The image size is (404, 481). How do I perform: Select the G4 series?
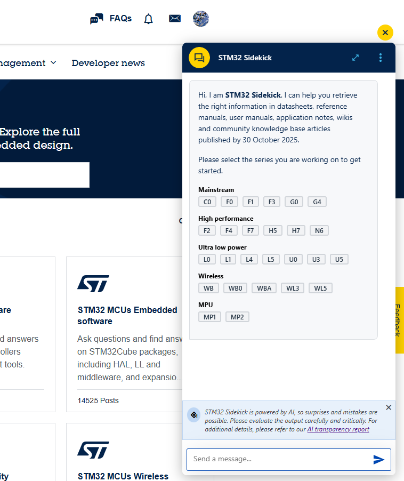317,202
